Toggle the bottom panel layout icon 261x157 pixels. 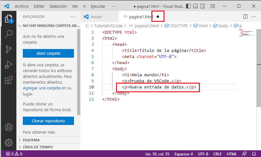click(x=195, y=6)
